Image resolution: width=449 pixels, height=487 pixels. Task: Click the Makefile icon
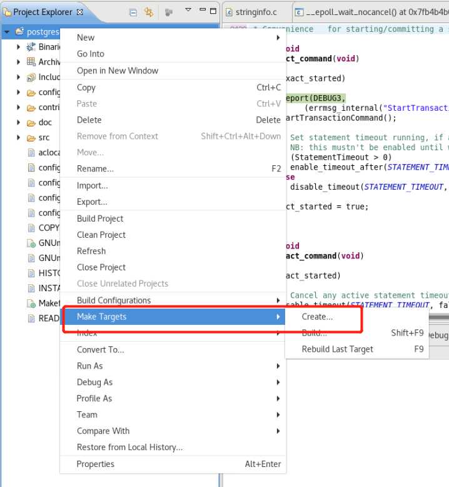tap(31, 304)
